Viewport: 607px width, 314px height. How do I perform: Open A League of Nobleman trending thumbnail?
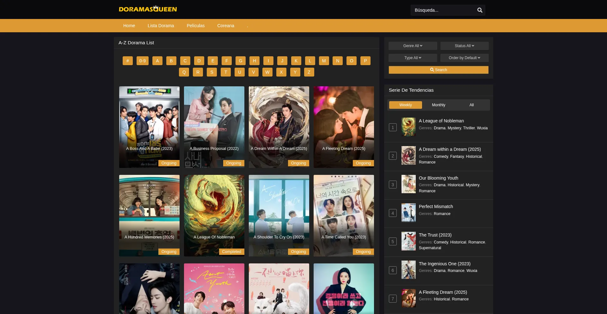click(x=408, y=127)
